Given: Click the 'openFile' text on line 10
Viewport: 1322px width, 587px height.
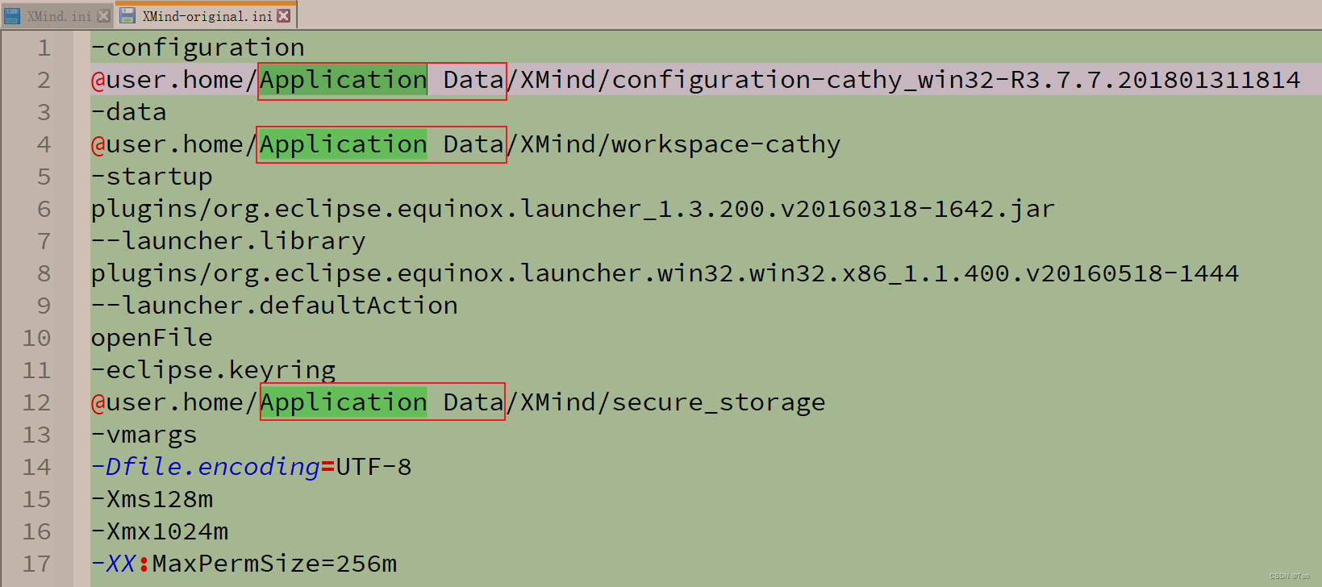Looking at the screenshot, I should click(152, 337).
